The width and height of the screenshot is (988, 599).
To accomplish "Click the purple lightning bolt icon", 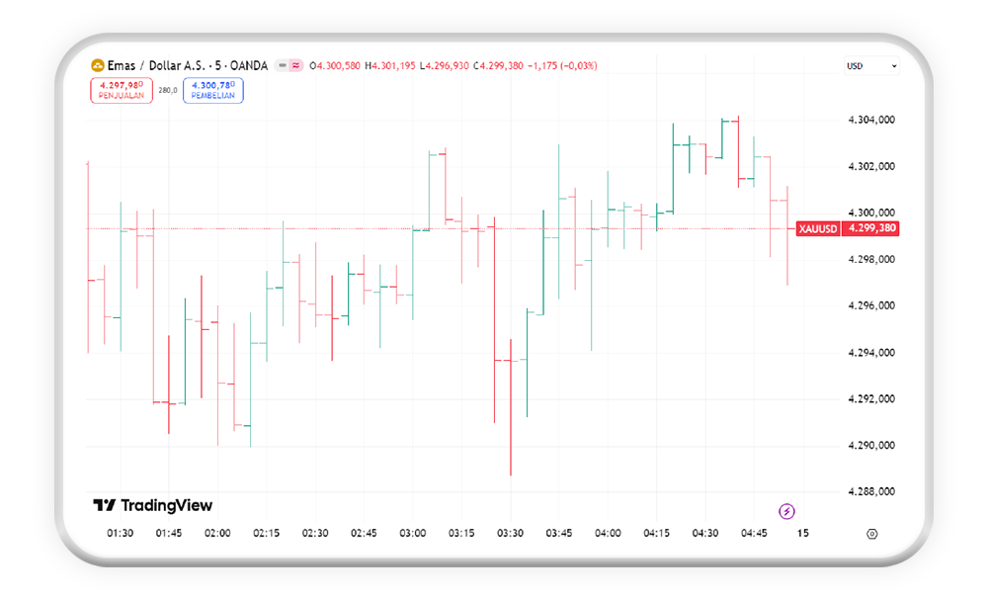I will tap(786, 511).
